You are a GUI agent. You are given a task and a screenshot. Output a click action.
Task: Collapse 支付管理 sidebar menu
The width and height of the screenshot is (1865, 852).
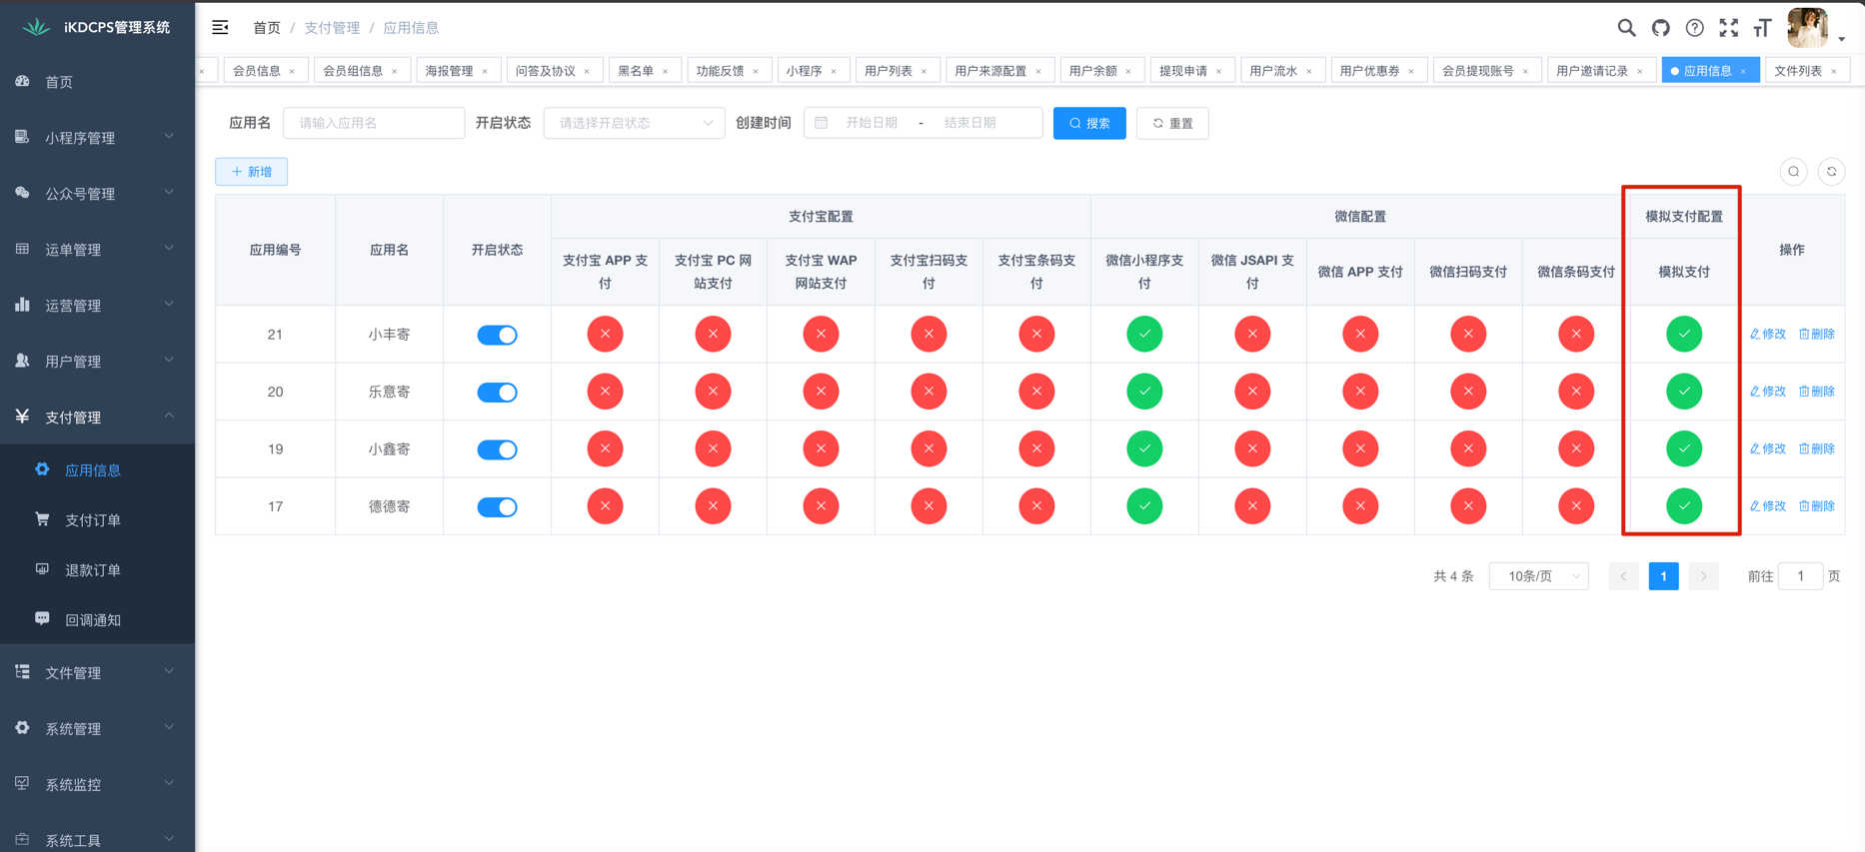pyautogui.click(x=97, y=418)
